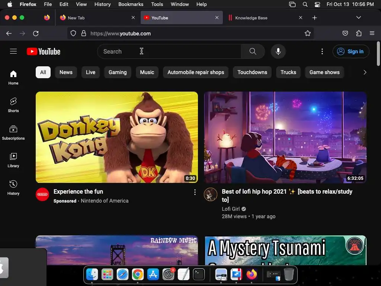Select Automobile repair shops chip
381x286 pixels.
coord(196,72)
